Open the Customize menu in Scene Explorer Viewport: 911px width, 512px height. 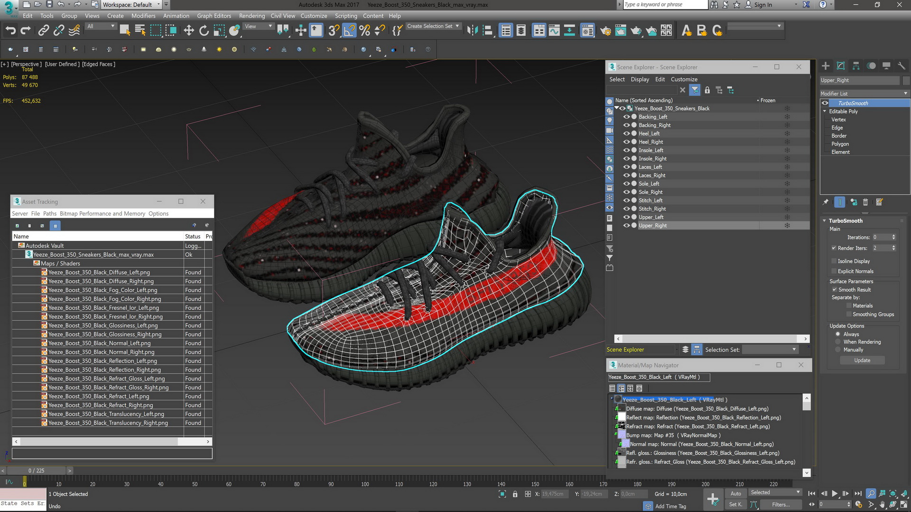[x=684, y=79]
